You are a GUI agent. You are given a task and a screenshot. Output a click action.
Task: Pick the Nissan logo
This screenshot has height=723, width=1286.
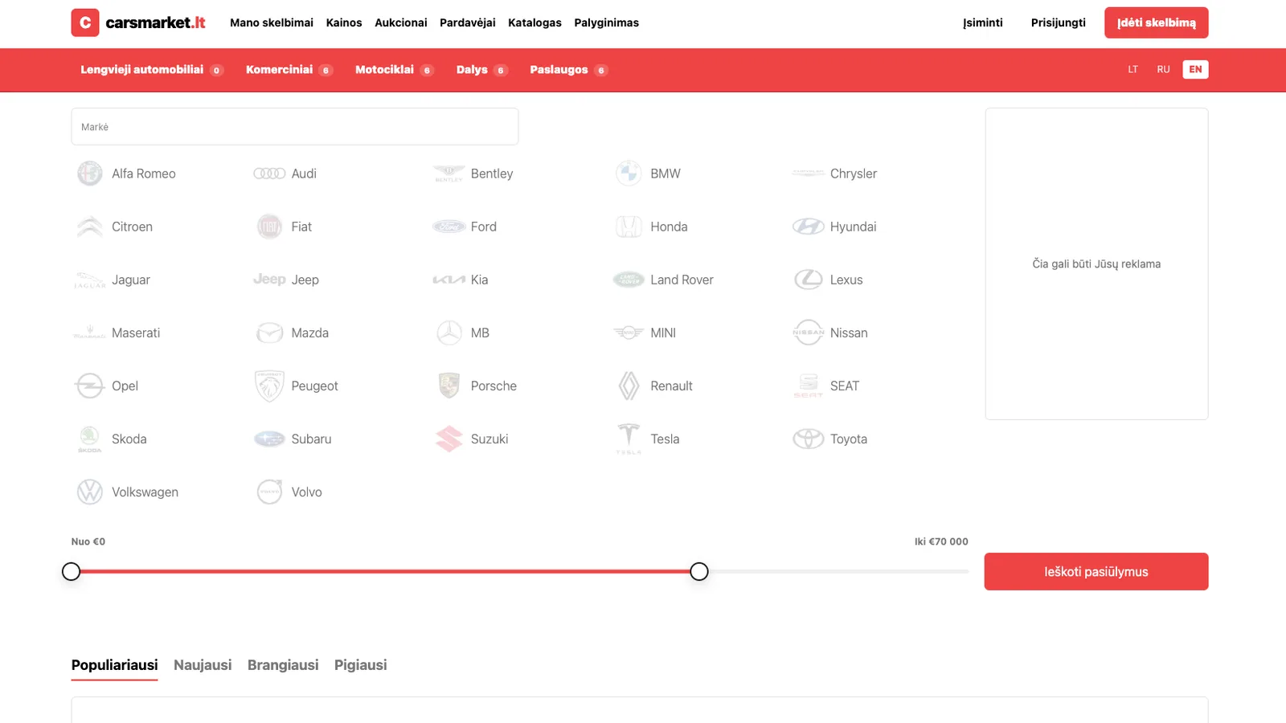tap(808, 333)
